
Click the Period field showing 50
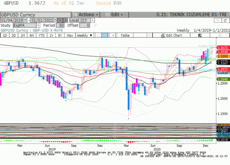[x=60, y=26]
